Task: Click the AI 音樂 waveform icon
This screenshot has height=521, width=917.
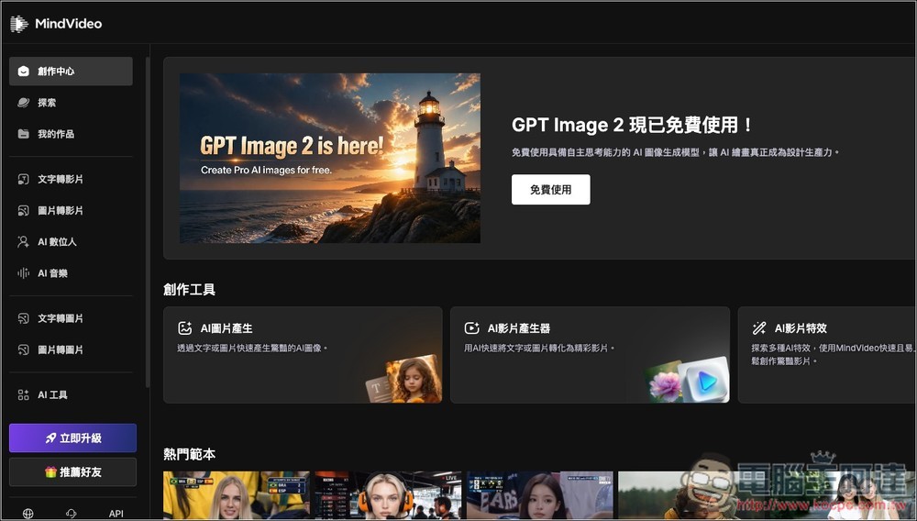Action: (x=24, y=273)
